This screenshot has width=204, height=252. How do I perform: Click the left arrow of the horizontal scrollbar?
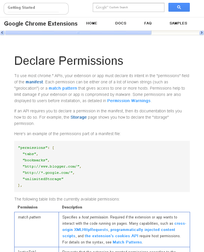2,32
